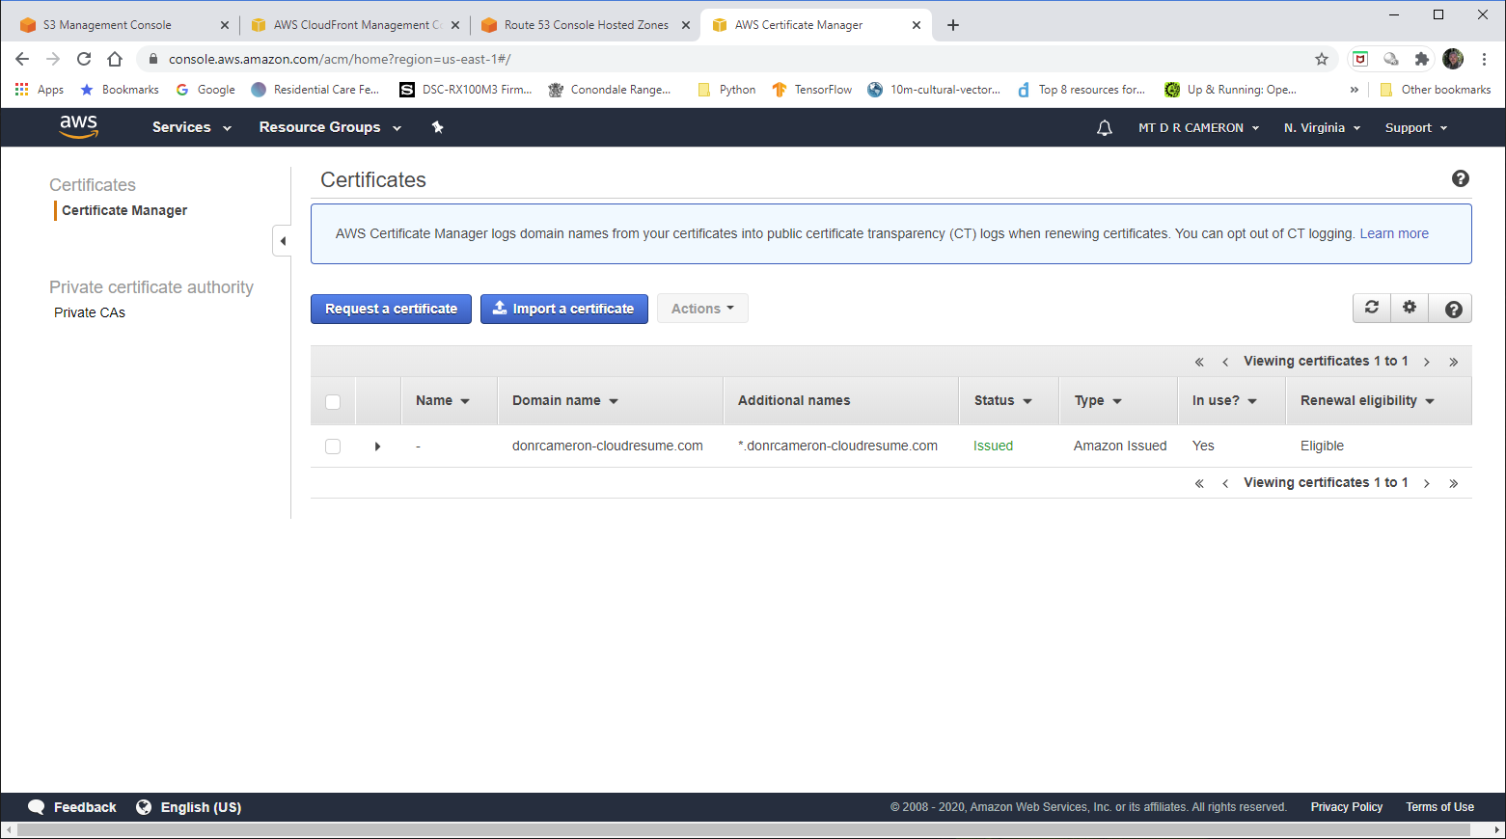Open Chrome three-dot menu
This screenshot has width=1506, height=839.
[x=1484, y=59]
